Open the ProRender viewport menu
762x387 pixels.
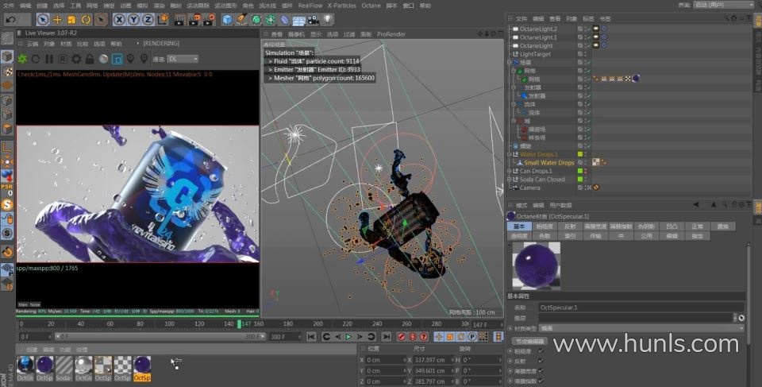391,34
